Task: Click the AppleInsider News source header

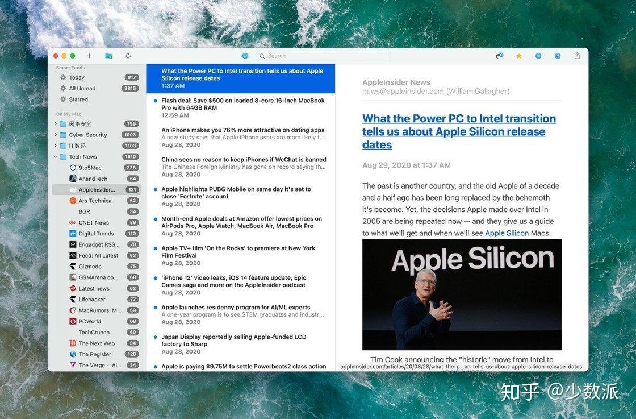Action: pos(396,82)
